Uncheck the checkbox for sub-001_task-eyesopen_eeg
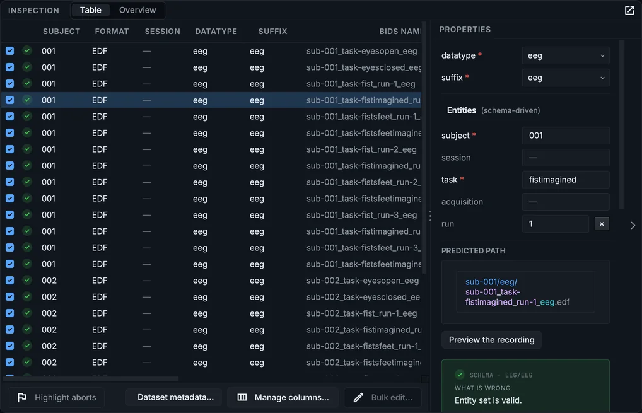 pos(10,50)
